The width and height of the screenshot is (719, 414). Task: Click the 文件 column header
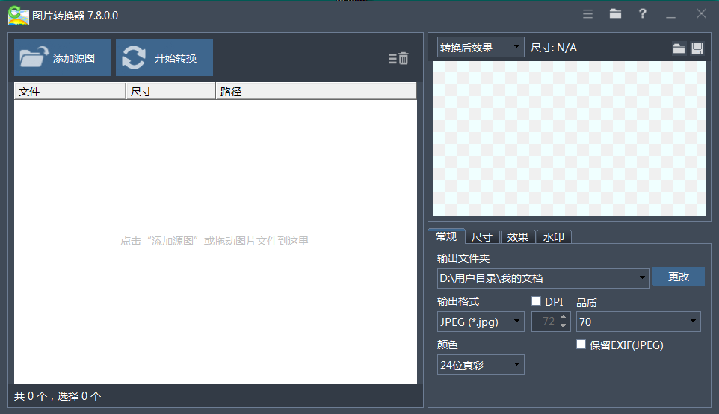pyautogui.click(x=70, y=92)
